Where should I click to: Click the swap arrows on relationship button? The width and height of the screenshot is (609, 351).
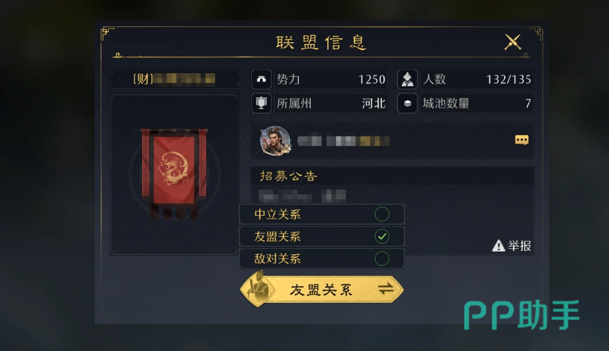[385, 289]
